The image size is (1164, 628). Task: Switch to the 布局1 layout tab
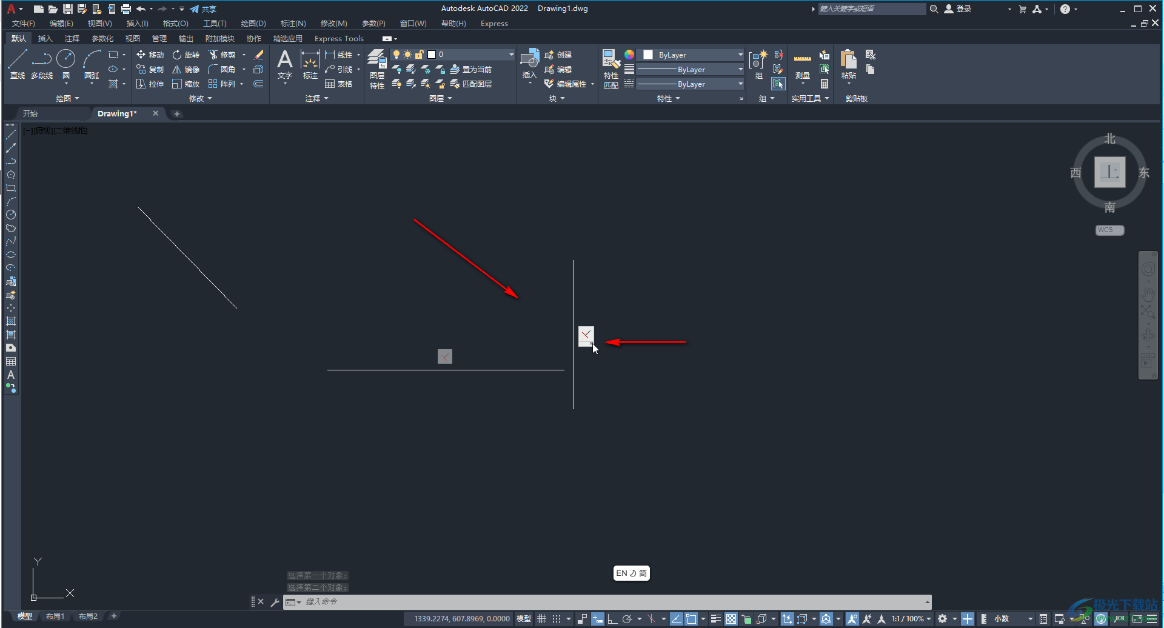55,616
